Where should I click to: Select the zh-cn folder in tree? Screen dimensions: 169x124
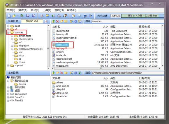point(22,62)
